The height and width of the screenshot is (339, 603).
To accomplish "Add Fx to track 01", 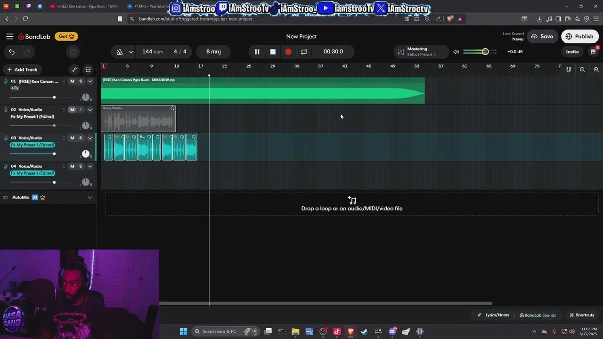I will click(x=15, y=89).
